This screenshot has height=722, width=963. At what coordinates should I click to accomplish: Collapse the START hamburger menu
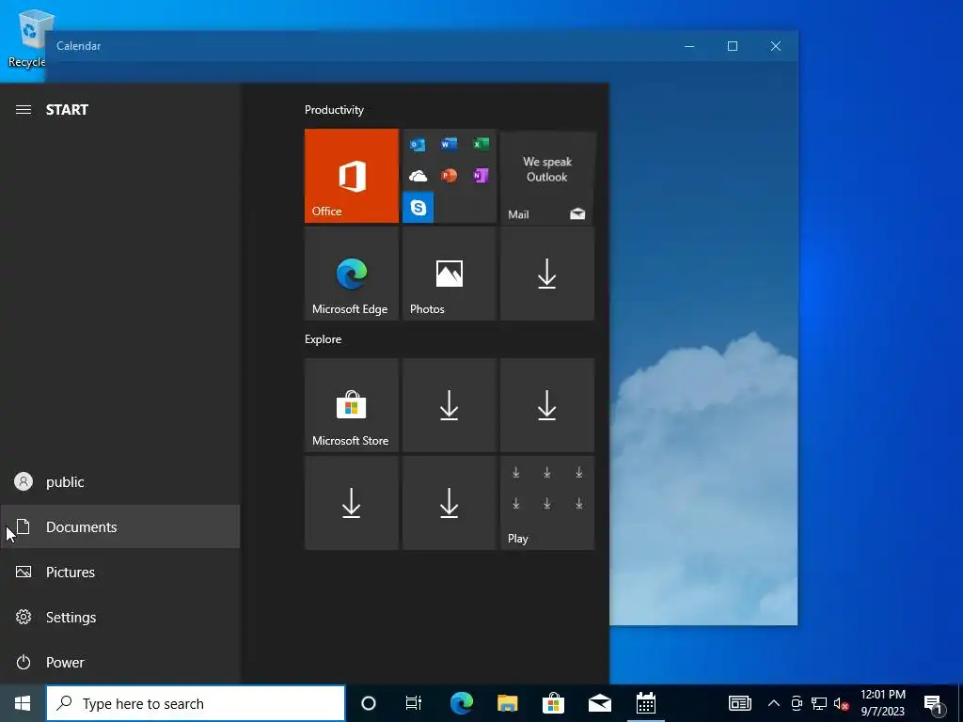(x=24, y=110)
